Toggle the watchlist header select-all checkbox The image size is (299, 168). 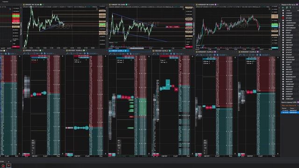(283, 10)
